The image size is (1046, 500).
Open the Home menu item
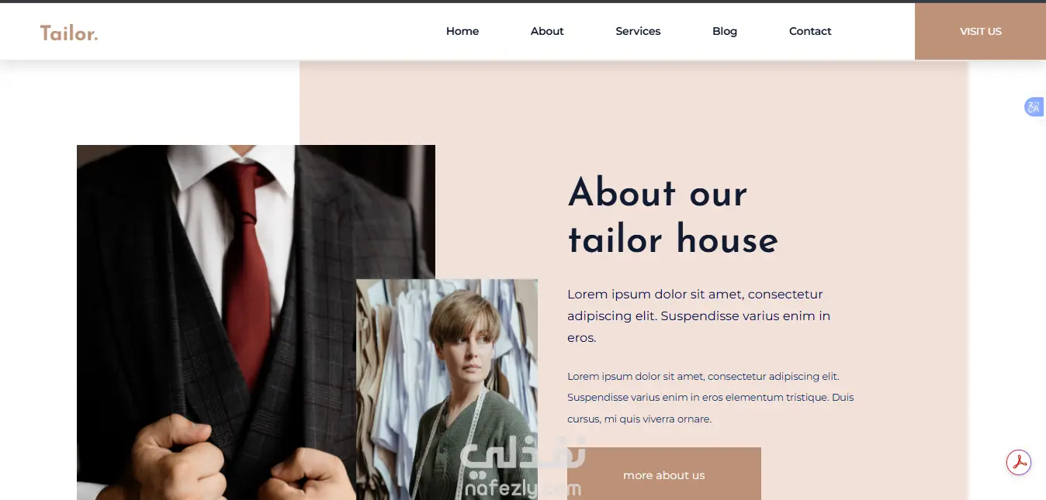coord(462,31)
